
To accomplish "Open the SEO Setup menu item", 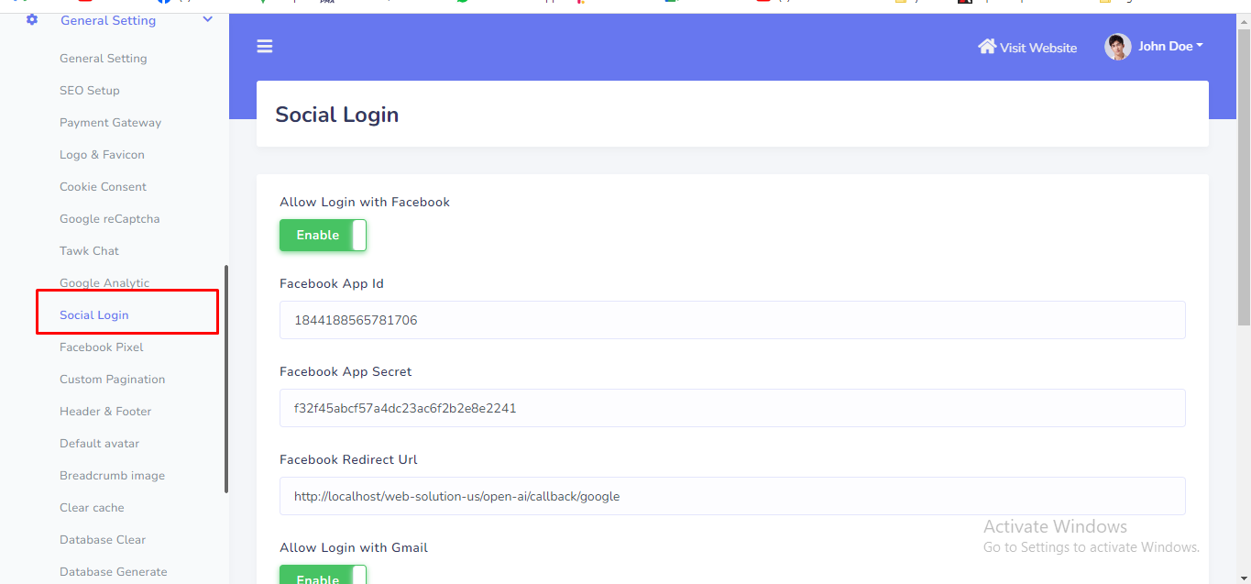I will [x=90, y=91].
